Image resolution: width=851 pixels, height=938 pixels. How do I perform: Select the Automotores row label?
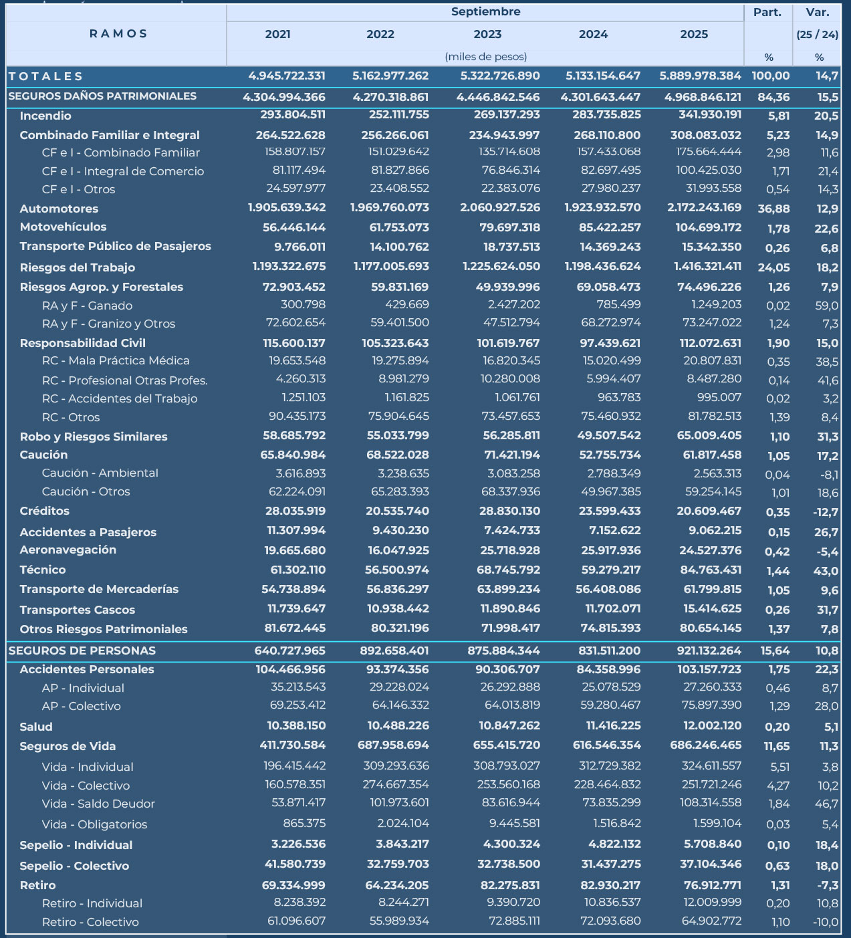coord(59,209)
